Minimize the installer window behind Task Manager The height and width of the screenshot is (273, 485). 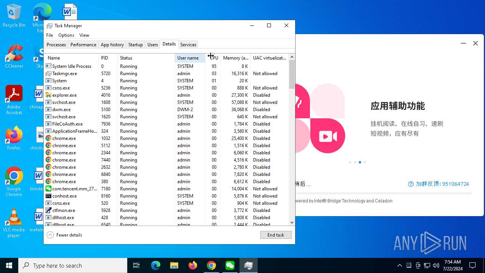click(x=463, y=43)
